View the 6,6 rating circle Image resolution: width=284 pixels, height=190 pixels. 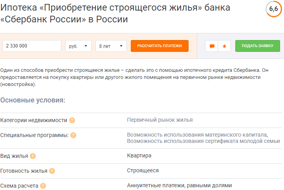coord(273,9)
